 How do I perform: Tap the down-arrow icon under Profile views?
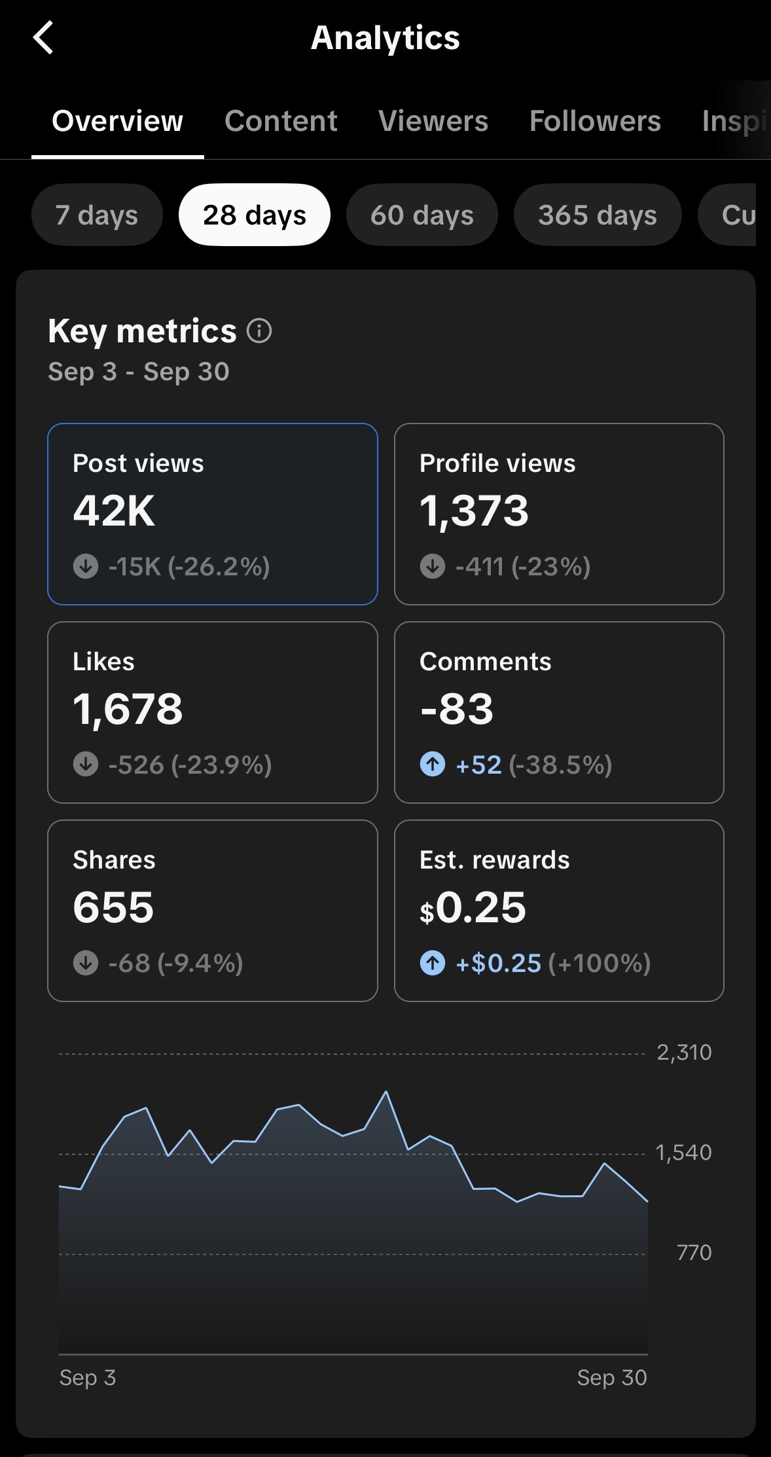coord(433,566)
